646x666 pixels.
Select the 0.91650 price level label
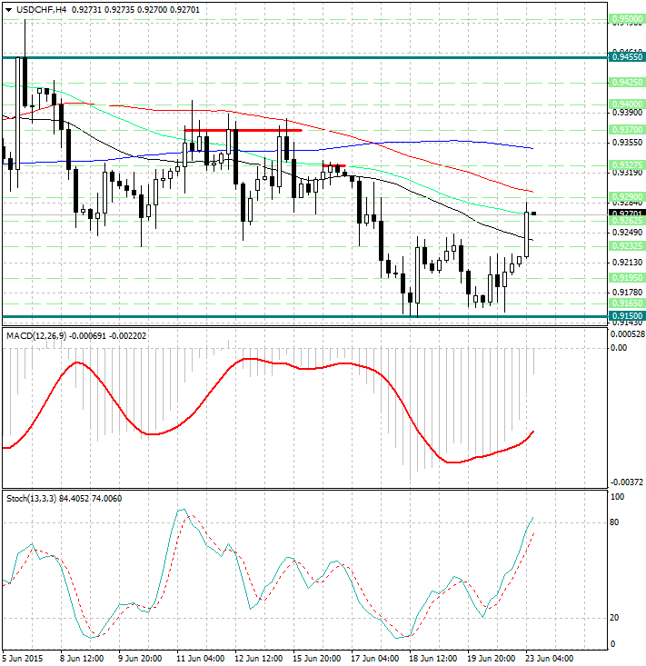(627, 302)
